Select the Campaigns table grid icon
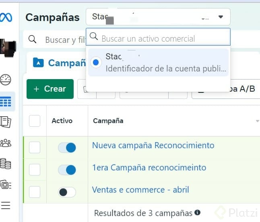This screenshot has width=260, height=222. tap(6, 101)
